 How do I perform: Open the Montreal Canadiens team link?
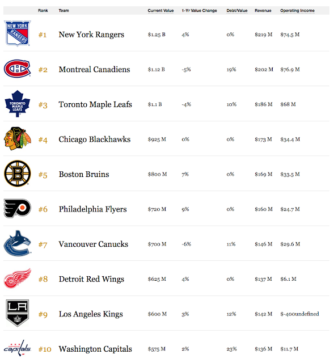pyautogui.click(x=95, y=69)
